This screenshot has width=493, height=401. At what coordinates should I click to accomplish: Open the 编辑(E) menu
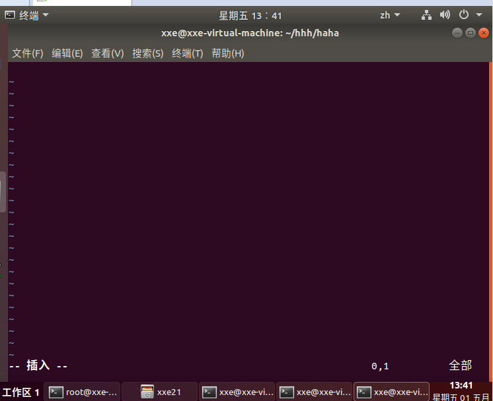click(x=67, y=53)
